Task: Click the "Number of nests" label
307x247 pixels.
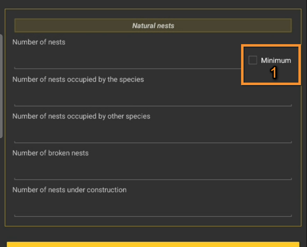Action: click(x=39, y=42)
